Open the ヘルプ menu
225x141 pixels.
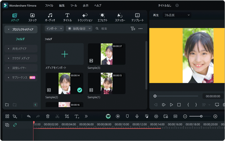[x=98, y=6]
